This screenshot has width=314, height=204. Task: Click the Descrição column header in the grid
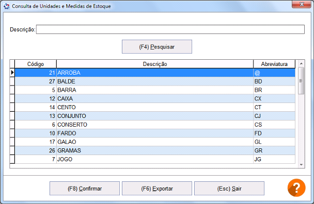tap(155, 64)
